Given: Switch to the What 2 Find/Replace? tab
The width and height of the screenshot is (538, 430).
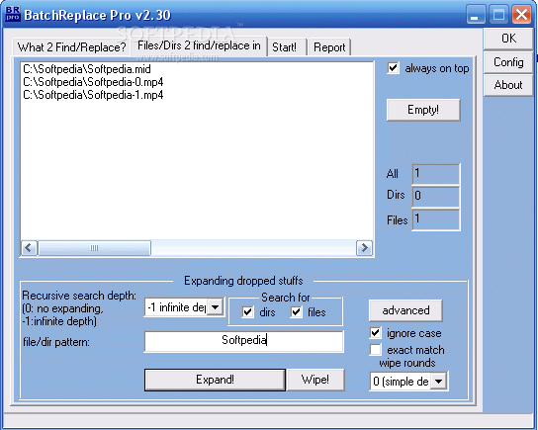Looking at the screenshot, I should tap(71, 47).
